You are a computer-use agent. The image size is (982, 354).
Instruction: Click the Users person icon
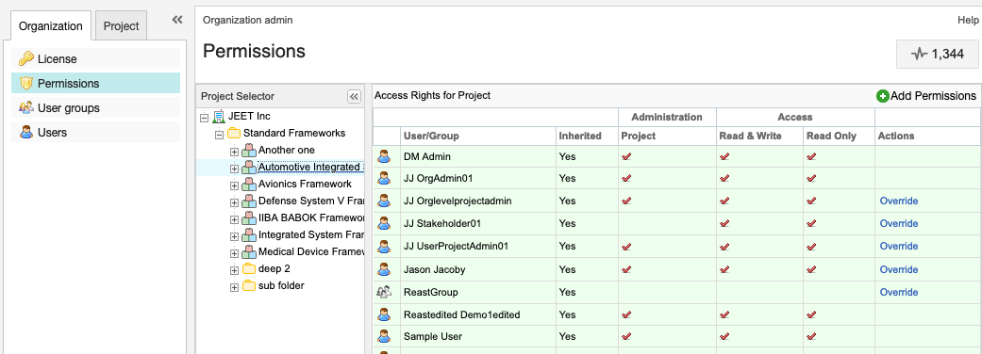pyautogui.click(x=25, y=132)
